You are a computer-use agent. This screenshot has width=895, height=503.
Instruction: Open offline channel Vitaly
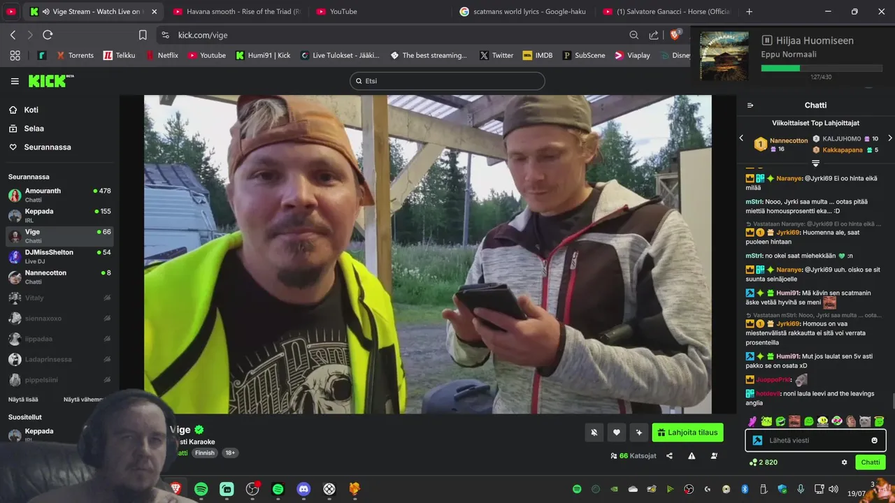click(59, 298)
